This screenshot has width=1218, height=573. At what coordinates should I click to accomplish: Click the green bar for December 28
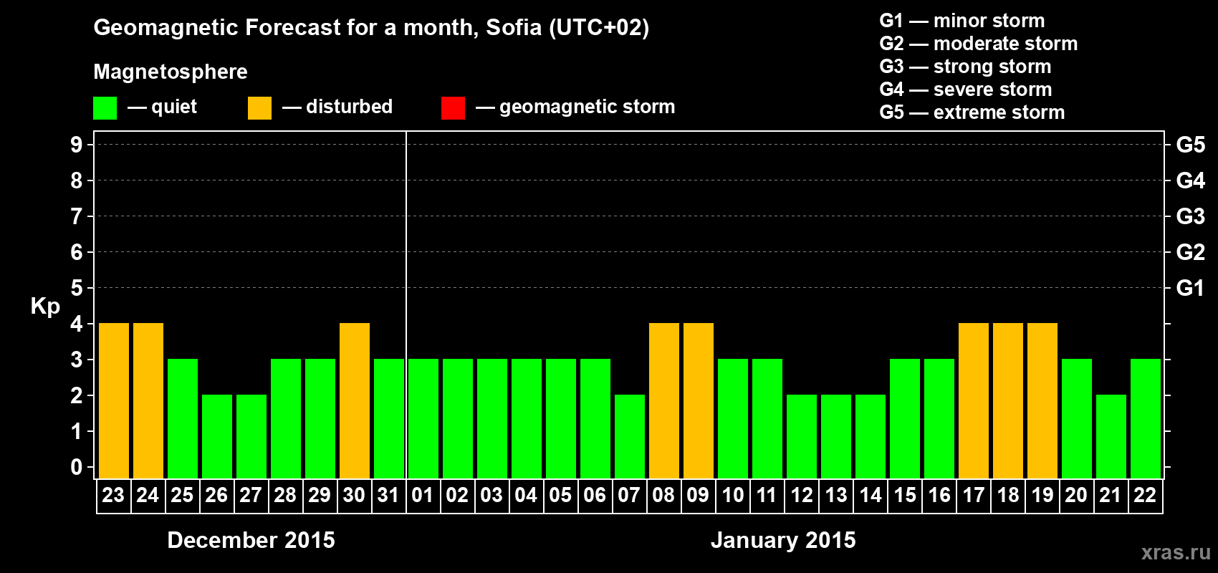[286, 418]
